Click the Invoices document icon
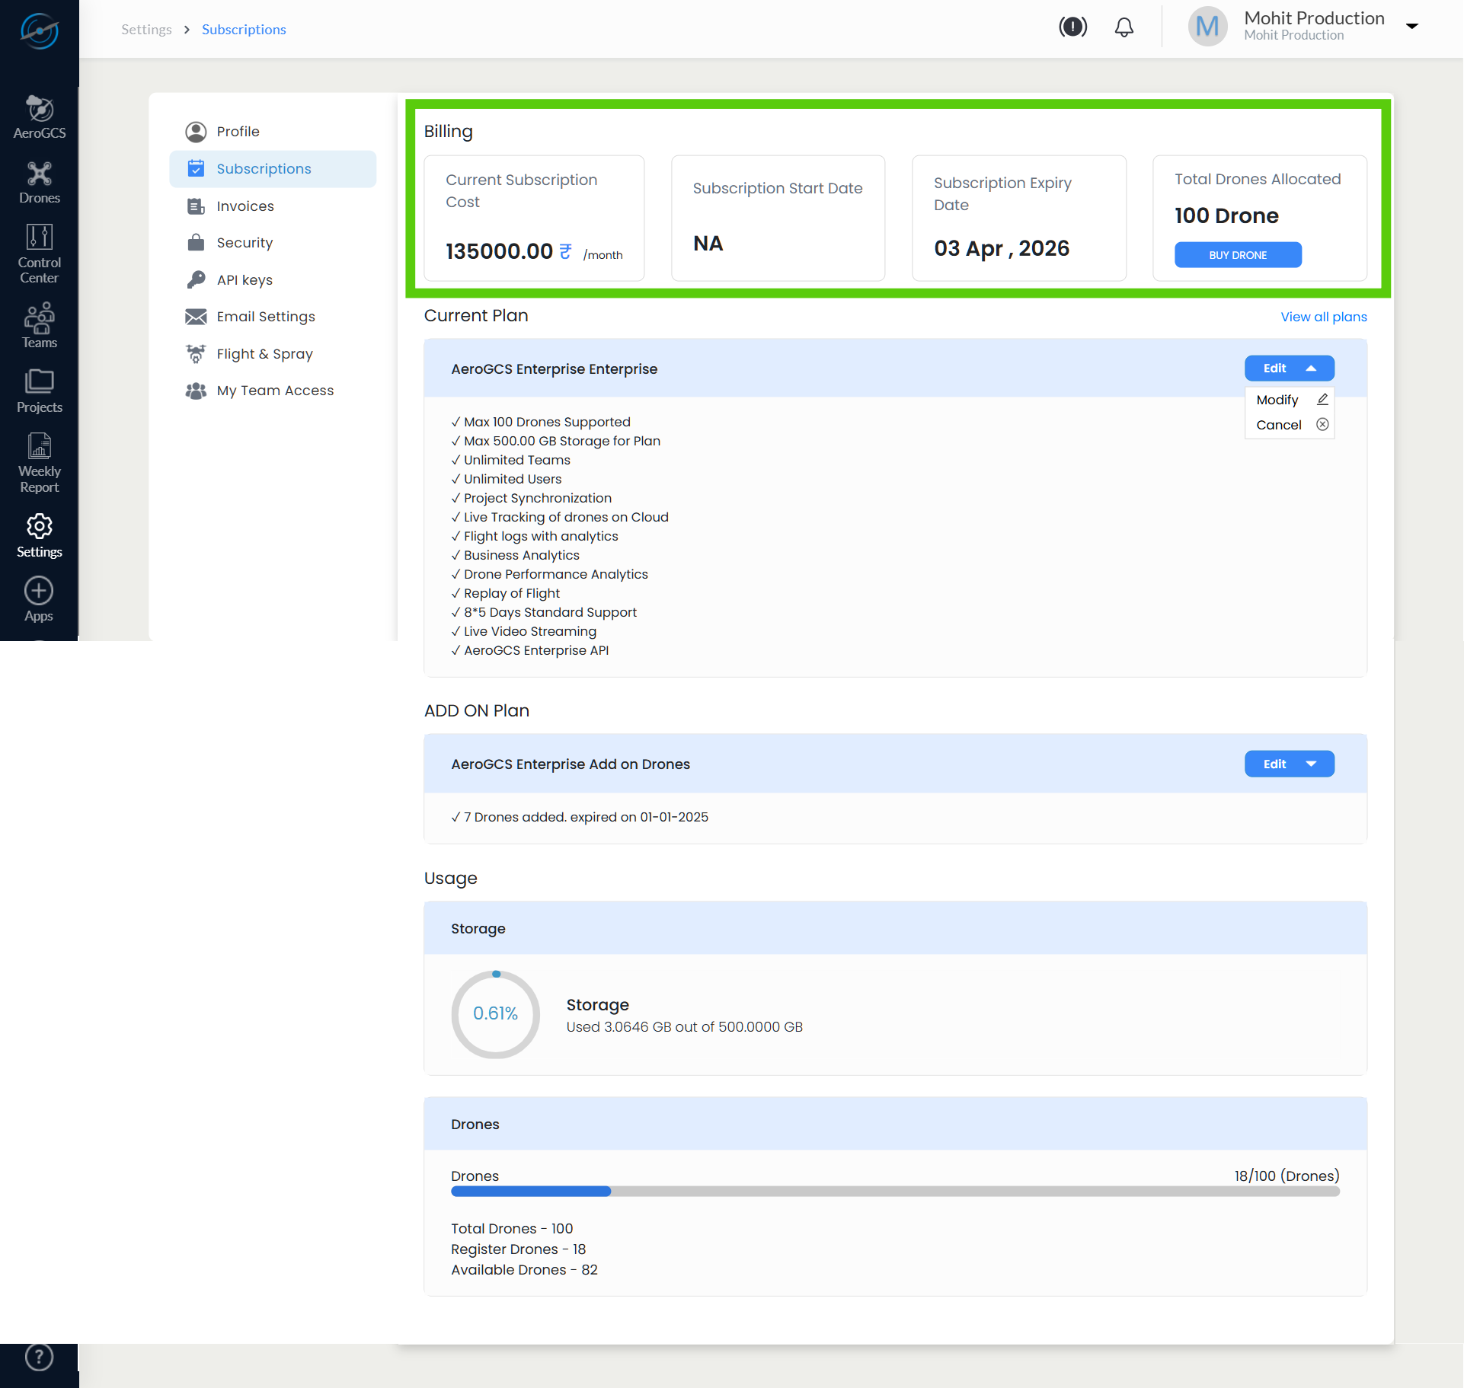Screen dimensions: 1464x1388 click(196, 206)
